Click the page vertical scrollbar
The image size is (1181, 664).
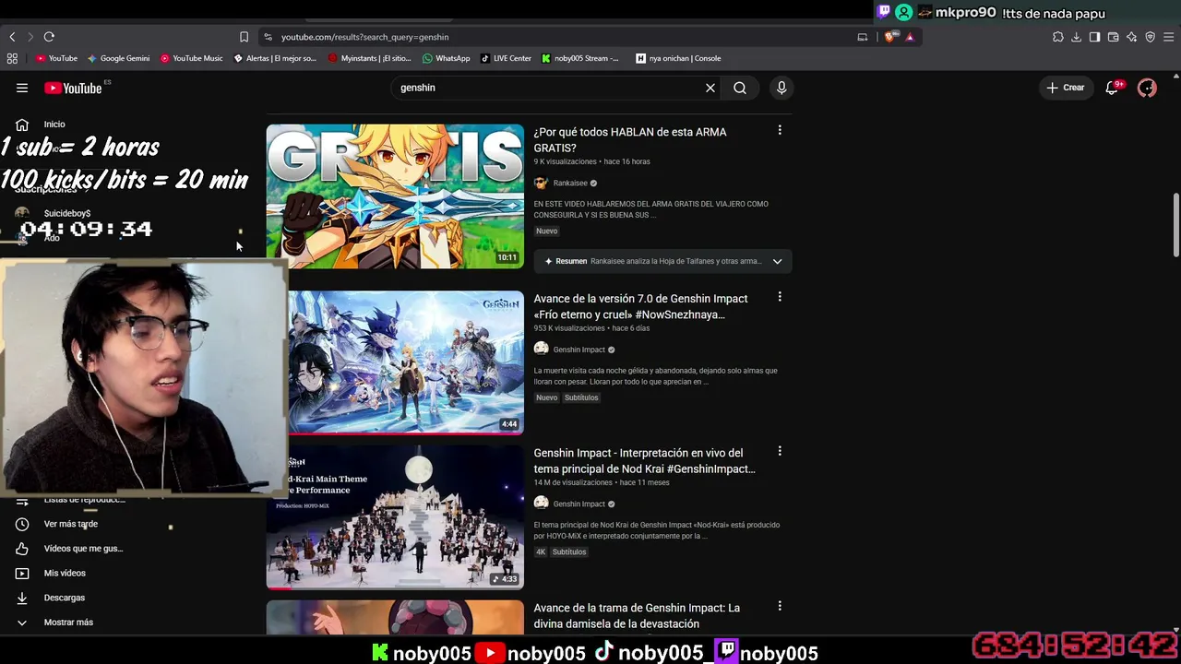[x=1175, y=226]
